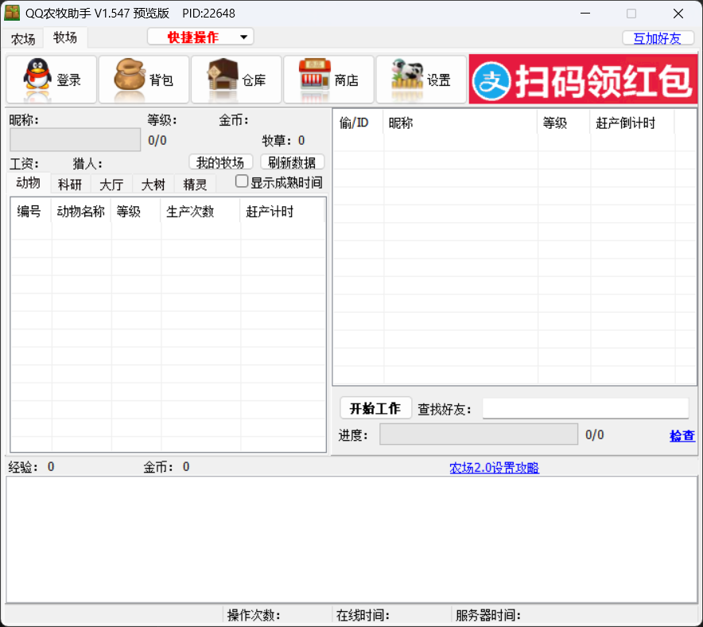This screenshot has width=703, height=627.
Task: Open 设置 via the cow settings icon
Action: point(421,79)
